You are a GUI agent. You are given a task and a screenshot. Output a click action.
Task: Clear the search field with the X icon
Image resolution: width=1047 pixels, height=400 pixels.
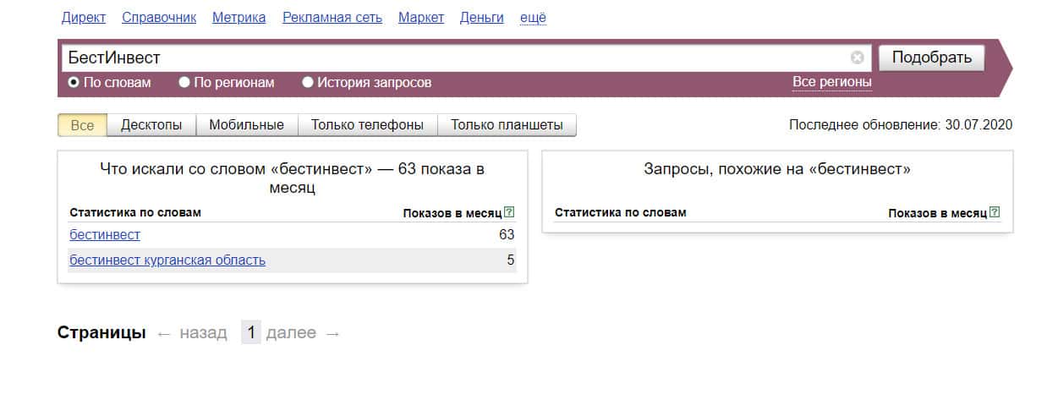858,58
